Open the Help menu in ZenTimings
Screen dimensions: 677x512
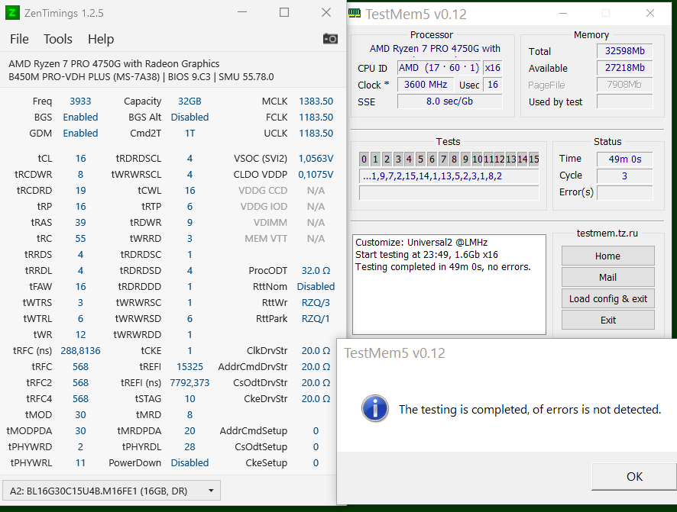click(x=101, y=39)
